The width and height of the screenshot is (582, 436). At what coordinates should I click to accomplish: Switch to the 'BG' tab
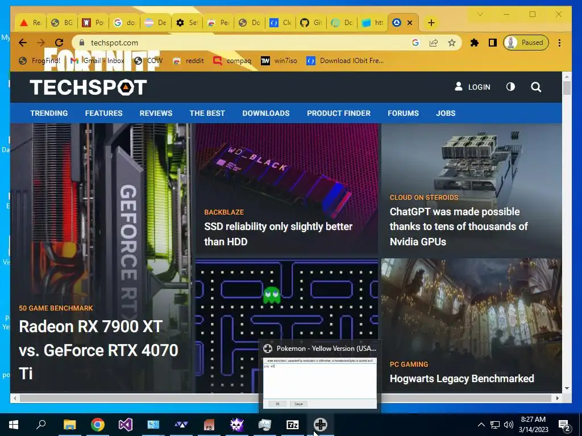pyautogui.click(x=62, y=23)
